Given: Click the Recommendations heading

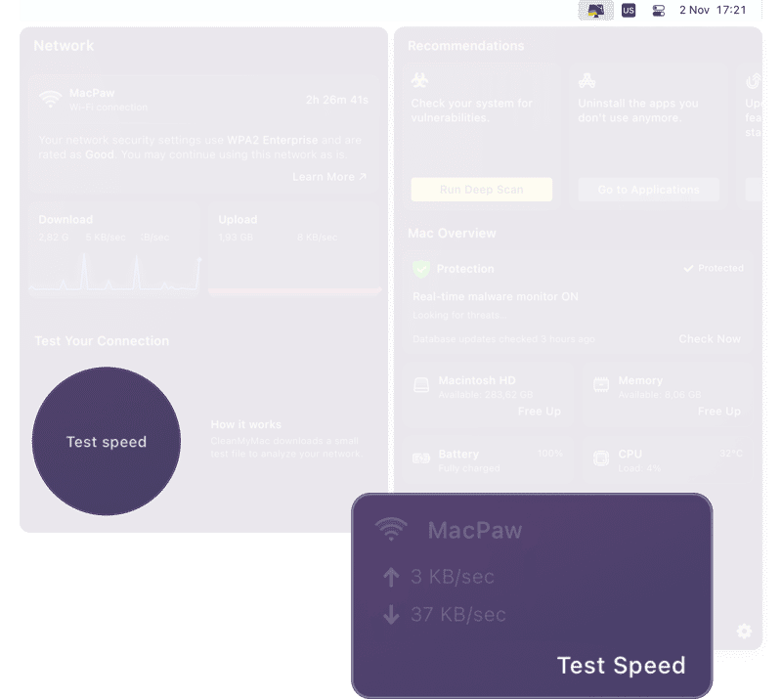Looking at the screenshot, I should (x=466, y=45).
